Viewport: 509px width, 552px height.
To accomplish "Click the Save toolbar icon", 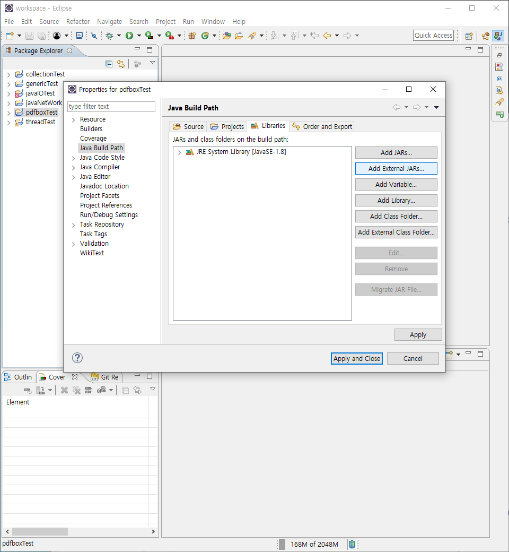I will coord(30,36).
